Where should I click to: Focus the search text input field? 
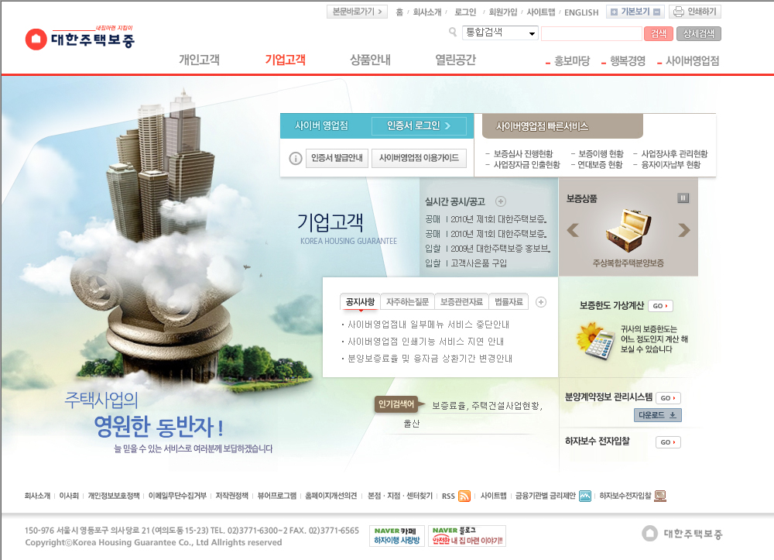(x=591, y=33)
